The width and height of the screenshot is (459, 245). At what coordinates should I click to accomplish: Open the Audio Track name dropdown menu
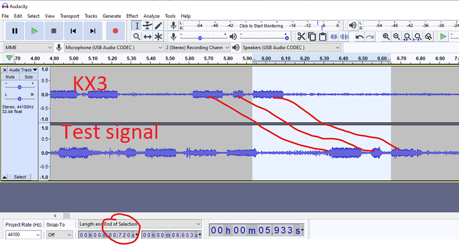[23, 70]
